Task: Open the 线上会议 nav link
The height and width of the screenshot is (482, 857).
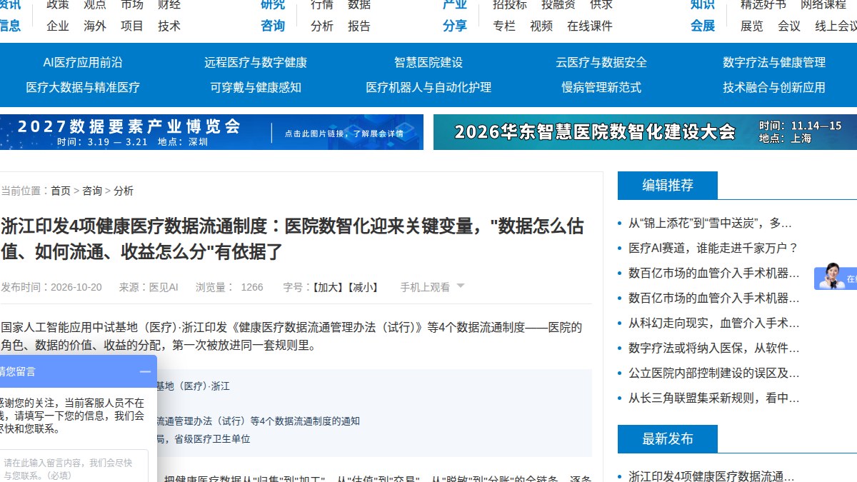Action: [x=836, y=26]
